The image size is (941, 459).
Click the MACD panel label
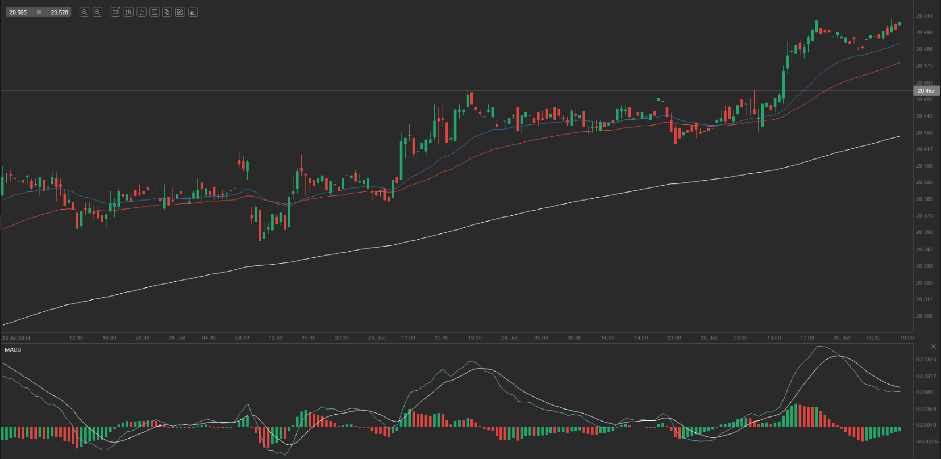pos(13,350)
